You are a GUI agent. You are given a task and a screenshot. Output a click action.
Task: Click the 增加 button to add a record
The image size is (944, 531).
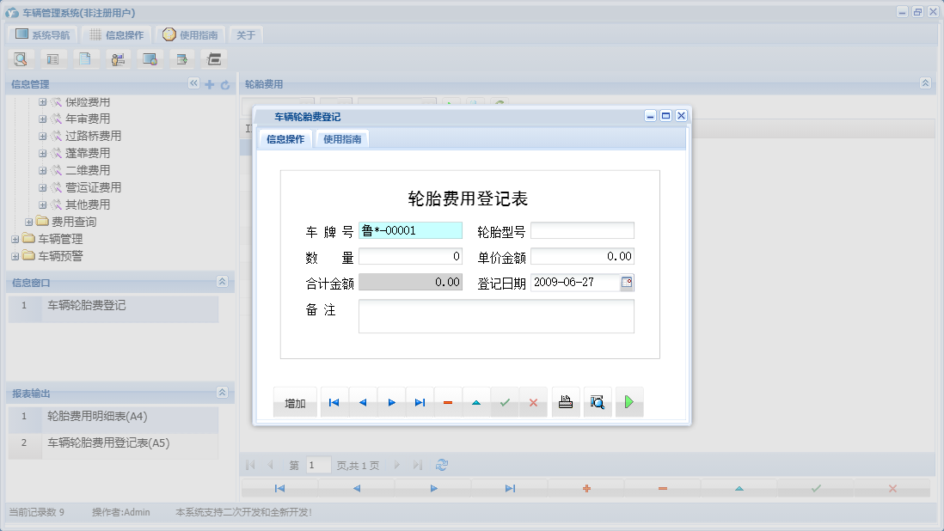point(295,401)
